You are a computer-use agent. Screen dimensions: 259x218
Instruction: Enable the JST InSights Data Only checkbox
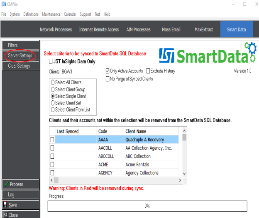pyautogui.click(x=51, y=61)
